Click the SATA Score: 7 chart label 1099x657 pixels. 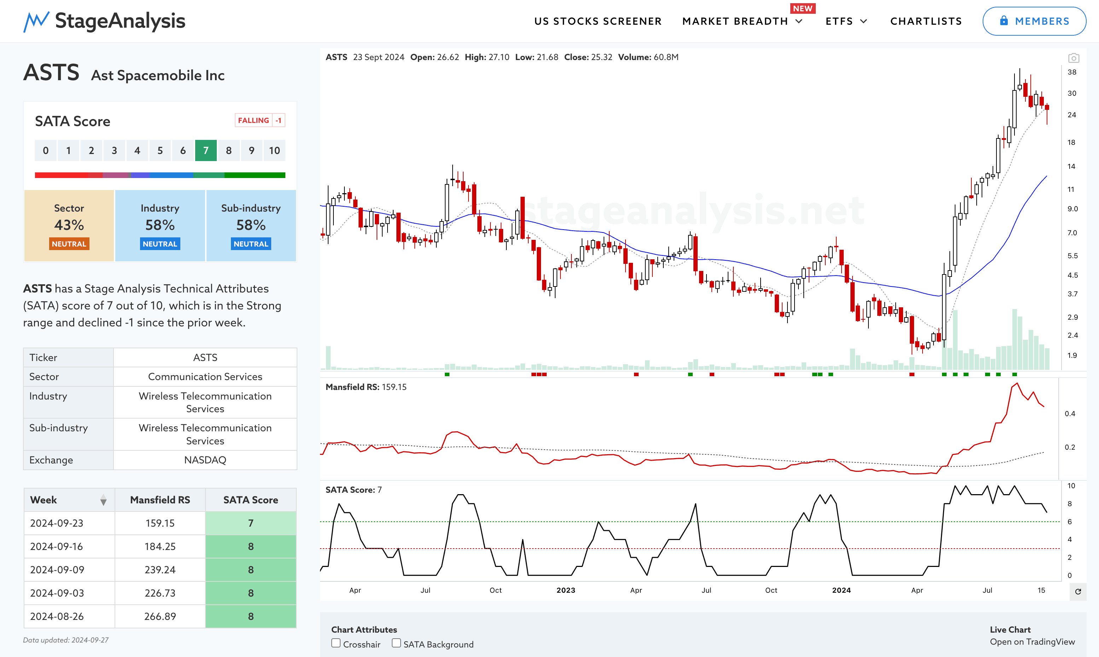[353, 490]
